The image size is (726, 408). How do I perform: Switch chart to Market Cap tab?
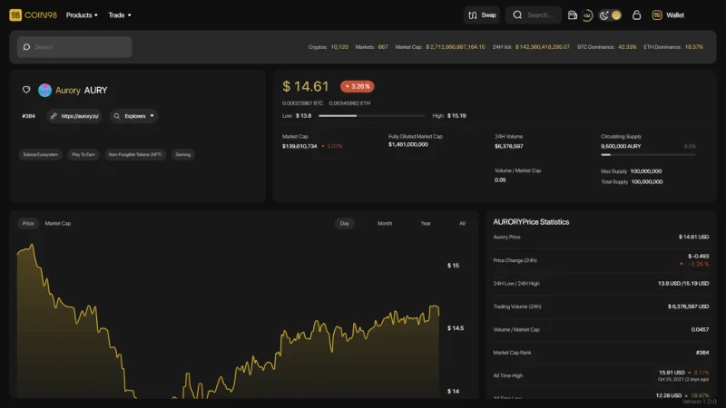[x=58, y=223]
